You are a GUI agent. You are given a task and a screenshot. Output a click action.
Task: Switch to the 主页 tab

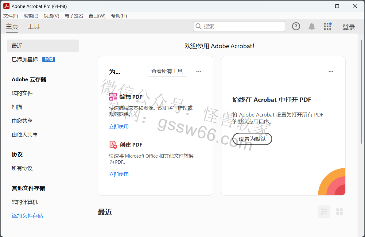(x=12, y=26)
